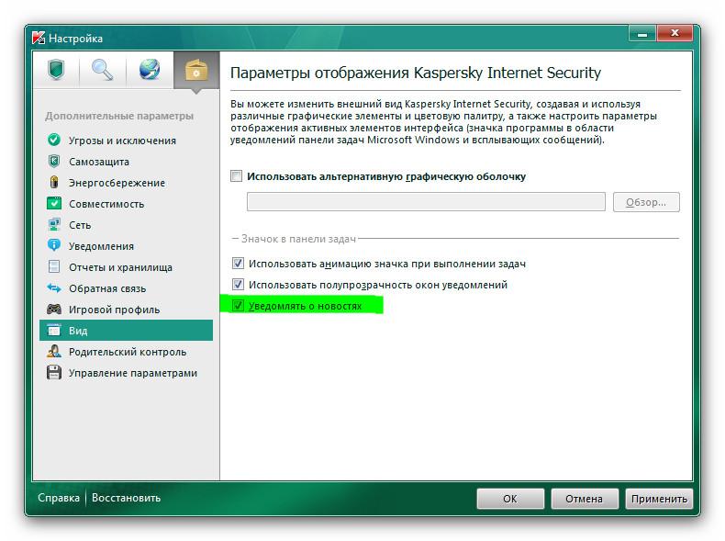
Task: Uncheck Уведомлять о новостях checkbox
Action: tap(238, 306)
